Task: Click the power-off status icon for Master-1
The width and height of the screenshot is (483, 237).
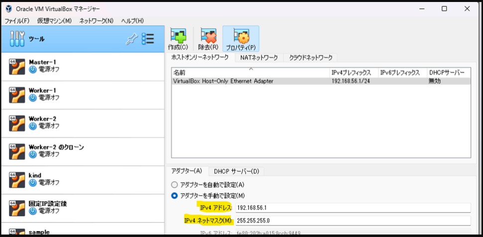Action: [x=33, y=70]
